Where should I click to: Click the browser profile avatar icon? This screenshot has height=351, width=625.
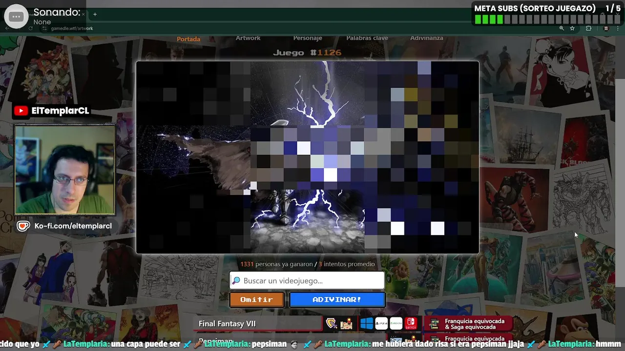[x=606, y=28]
